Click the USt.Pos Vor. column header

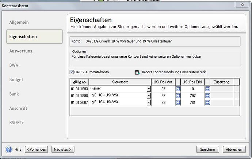point(163,82)
